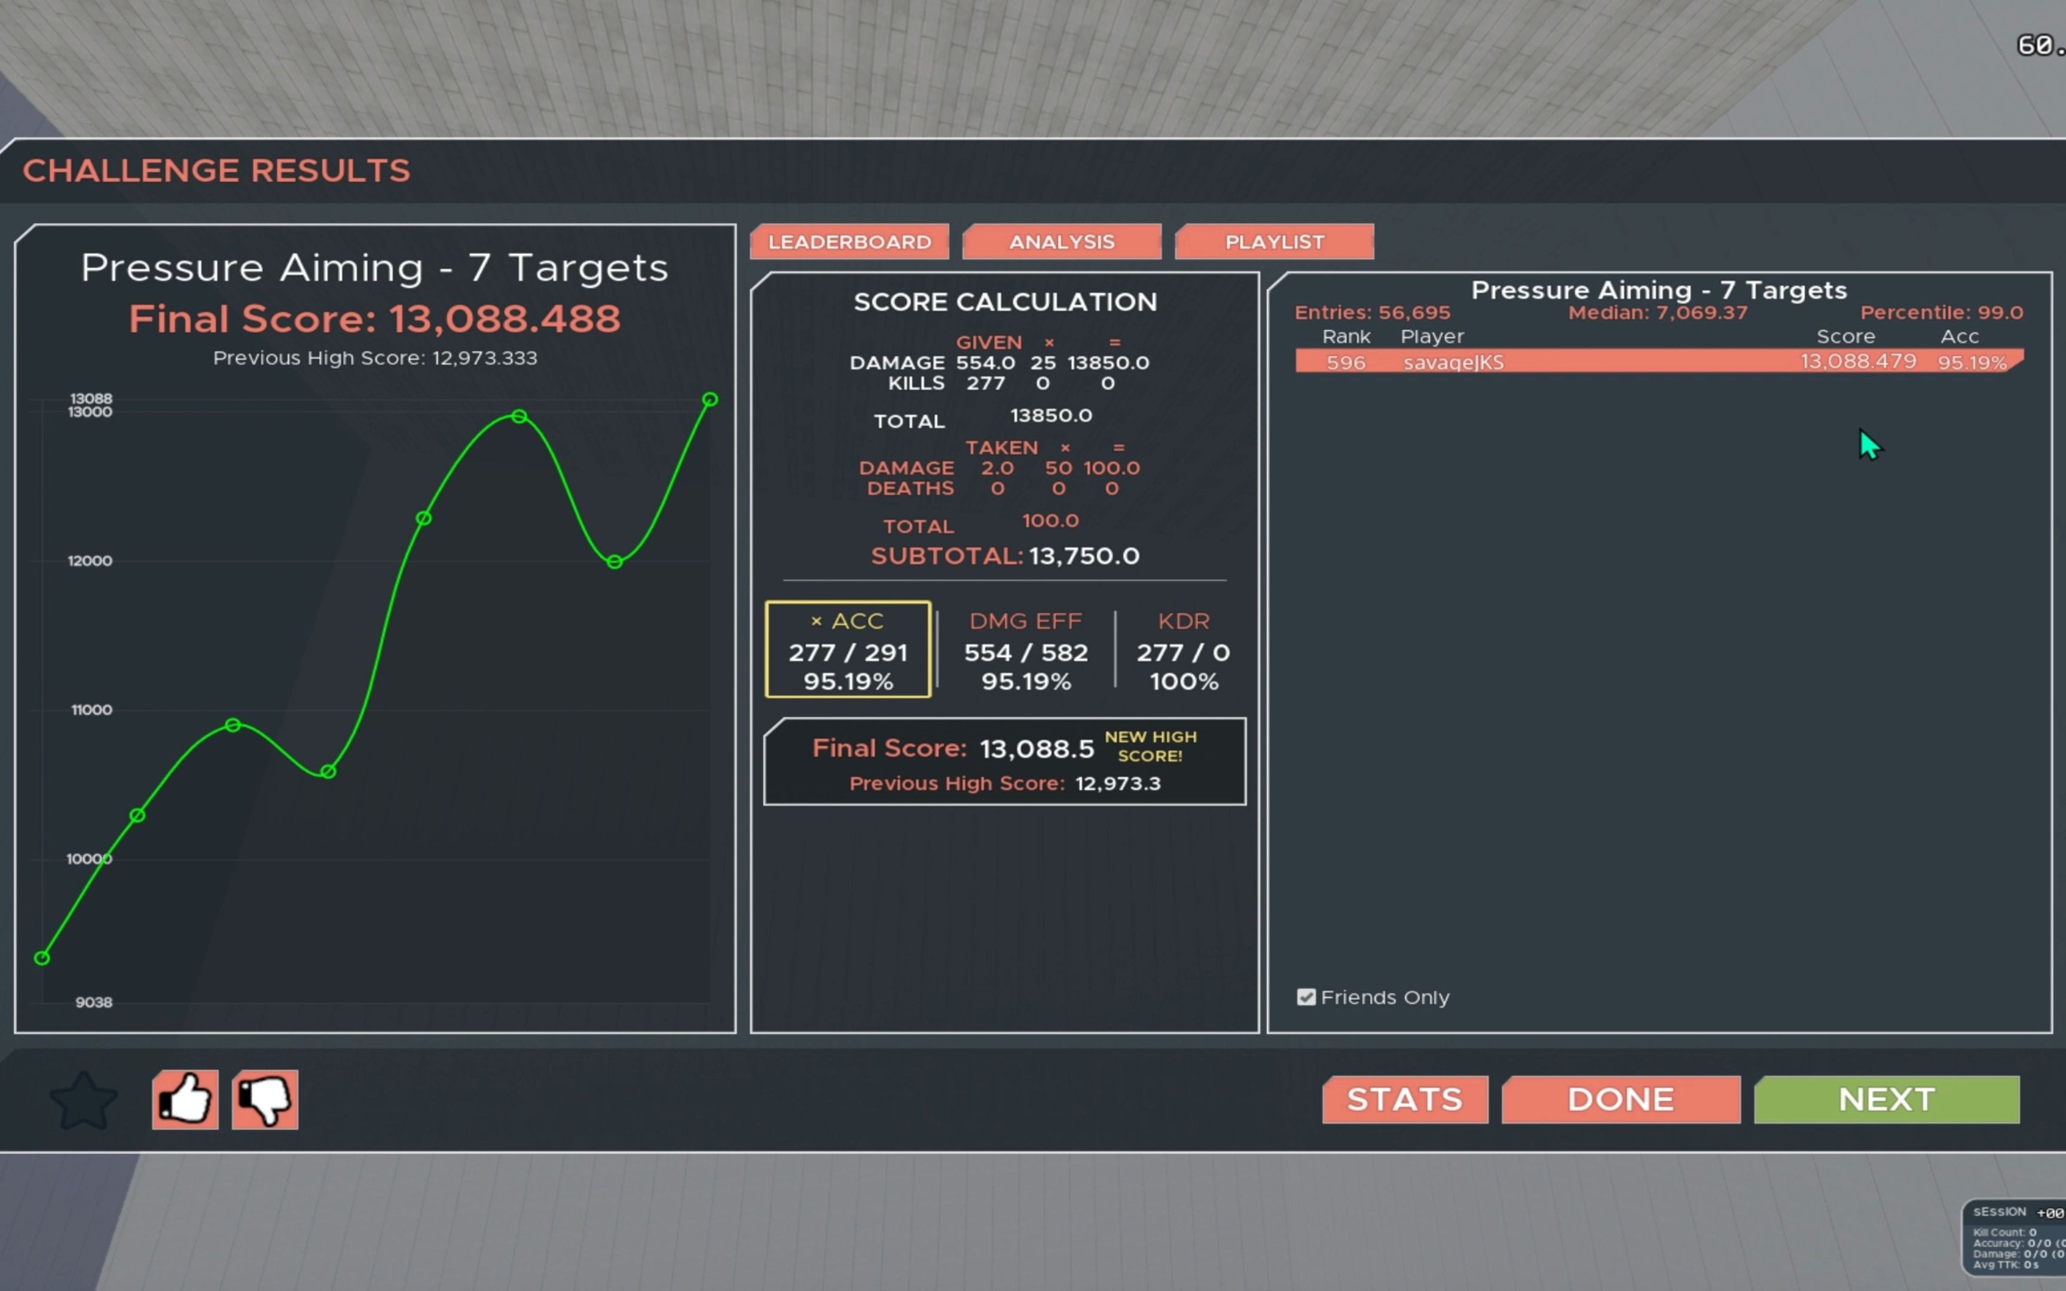Switch to the Analysis tab
Viewport: 2066px width, 1291px height.
1061,241
